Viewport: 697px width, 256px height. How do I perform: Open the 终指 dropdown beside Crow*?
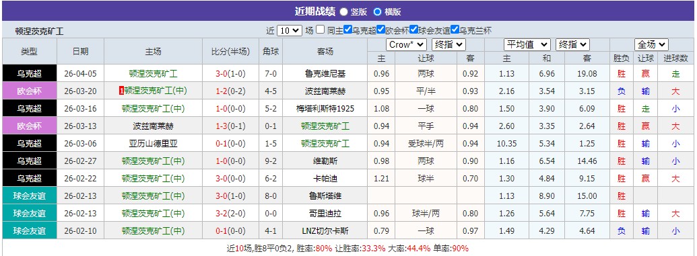[448, 44]
